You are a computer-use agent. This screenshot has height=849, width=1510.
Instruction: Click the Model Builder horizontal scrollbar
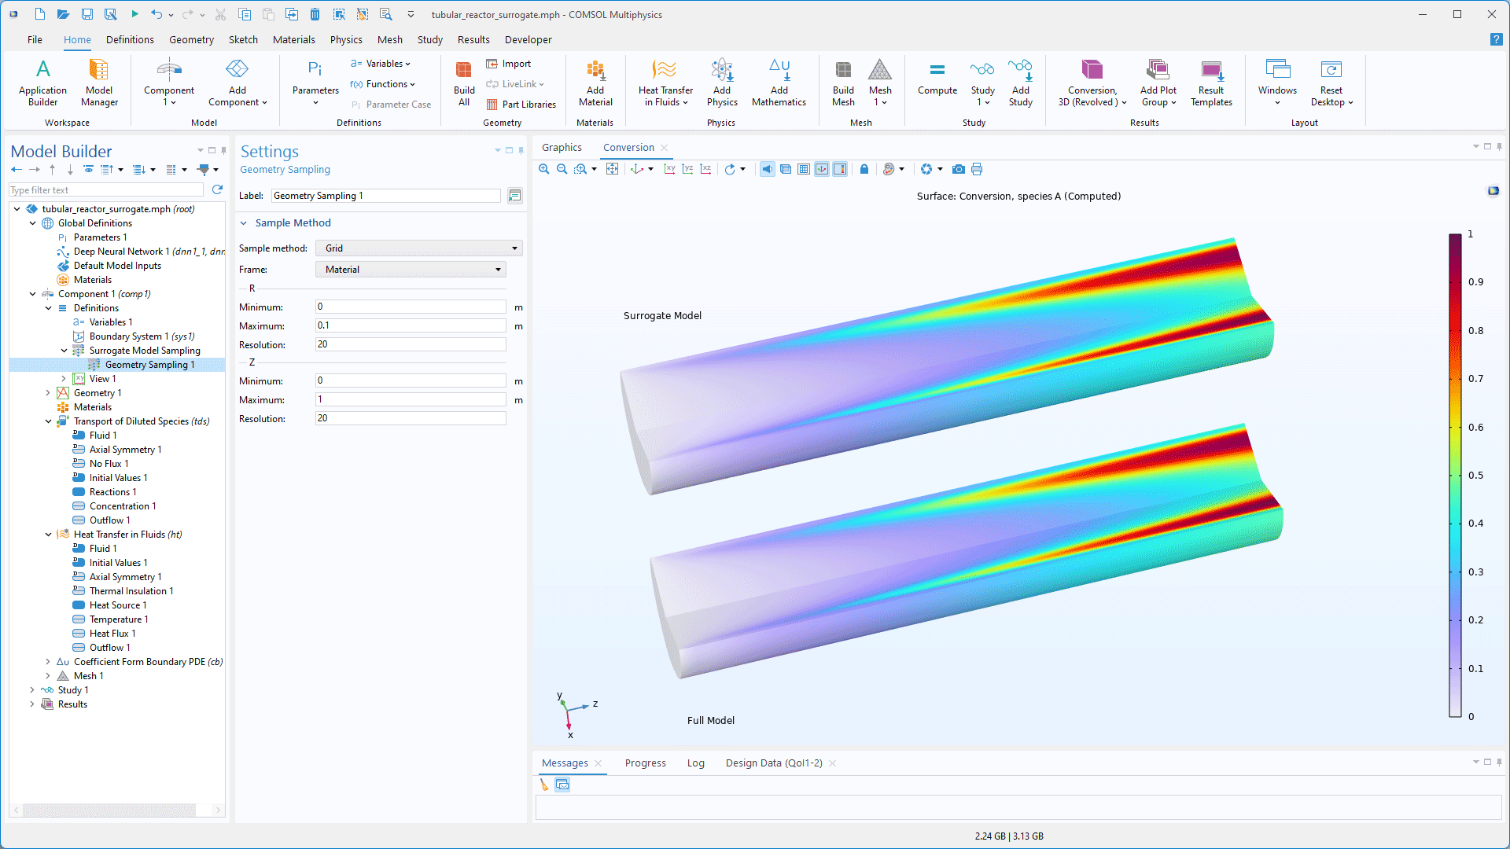pos(109,810)
